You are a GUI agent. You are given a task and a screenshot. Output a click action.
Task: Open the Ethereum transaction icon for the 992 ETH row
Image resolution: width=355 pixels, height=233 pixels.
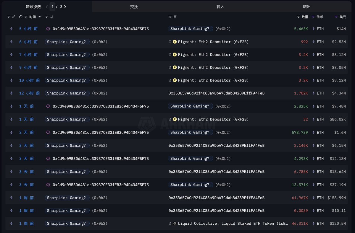pos(12,42)
